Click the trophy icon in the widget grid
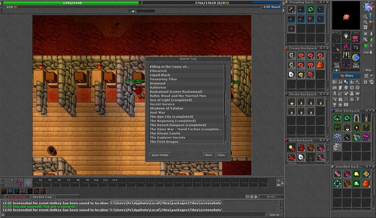Viewport: 376px width, 218px height. coord(335,104)
